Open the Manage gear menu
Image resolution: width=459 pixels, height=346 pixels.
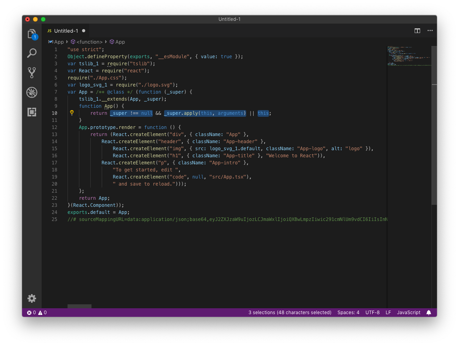[32, 298]
